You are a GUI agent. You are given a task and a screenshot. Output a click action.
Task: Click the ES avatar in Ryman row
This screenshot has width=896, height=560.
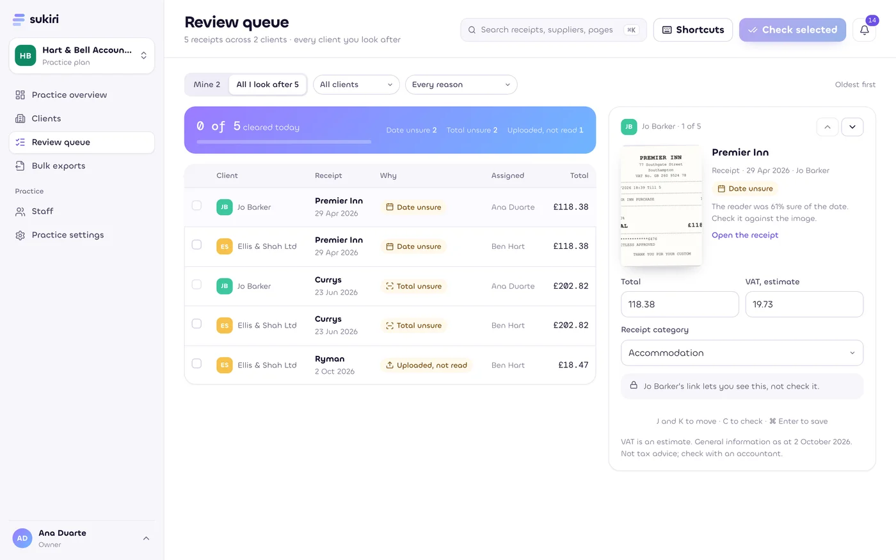tap(224, 365)
